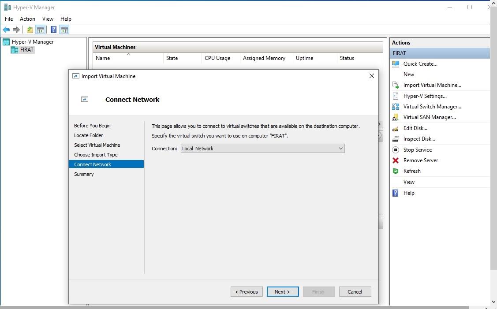Open Hyper-V Settings... action
Image resolution: width=497 pixels, height=309 pixels.
click(x=425, y=96)
